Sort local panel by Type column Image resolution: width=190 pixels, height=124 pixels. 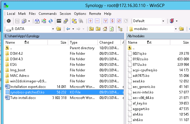point(83,42)
